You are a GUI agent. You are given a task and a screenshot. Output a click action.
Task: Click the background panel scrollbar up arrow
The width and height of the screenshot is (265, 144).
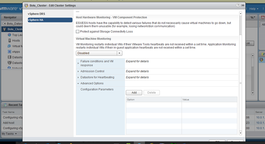[x=253, y=55]
